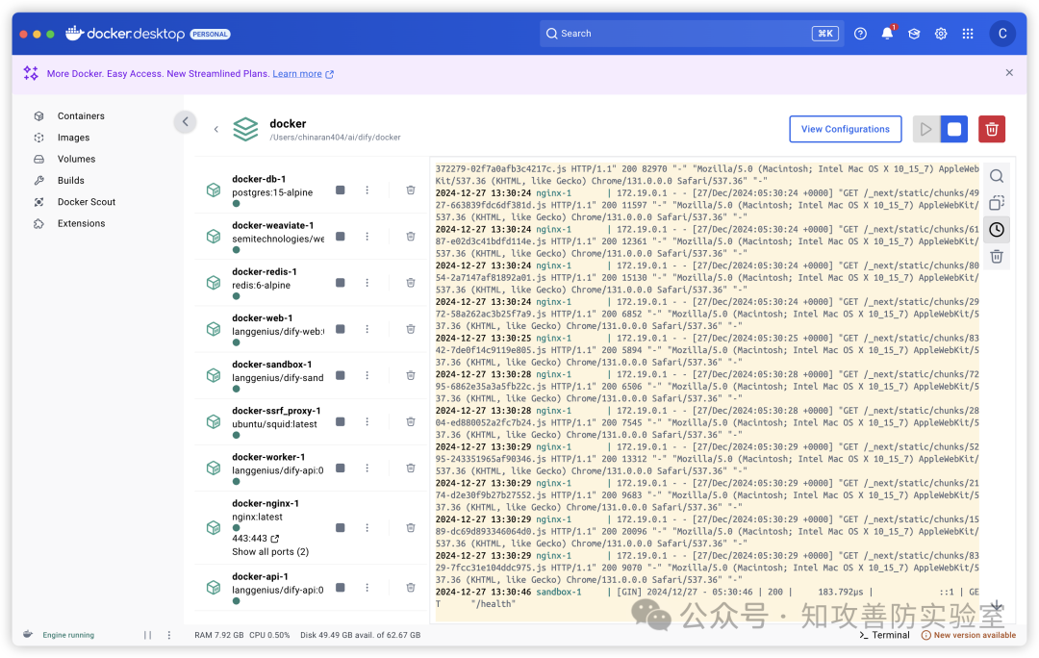Click the View Configurations button

click(845, 129)
